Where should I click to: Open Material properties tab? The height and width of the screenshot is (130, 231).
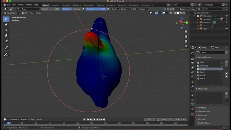(x=192, y=109)
